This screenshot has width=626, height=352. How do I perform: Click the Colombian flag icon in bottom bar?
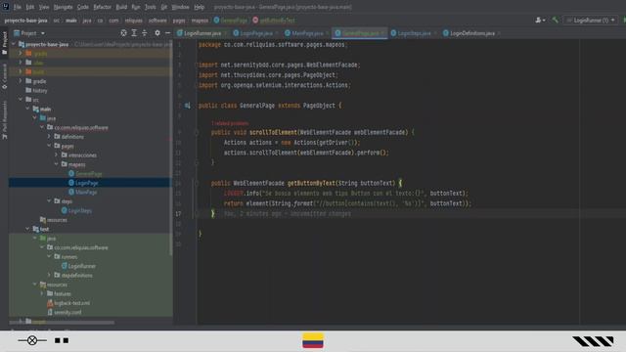tap(313, 341)
